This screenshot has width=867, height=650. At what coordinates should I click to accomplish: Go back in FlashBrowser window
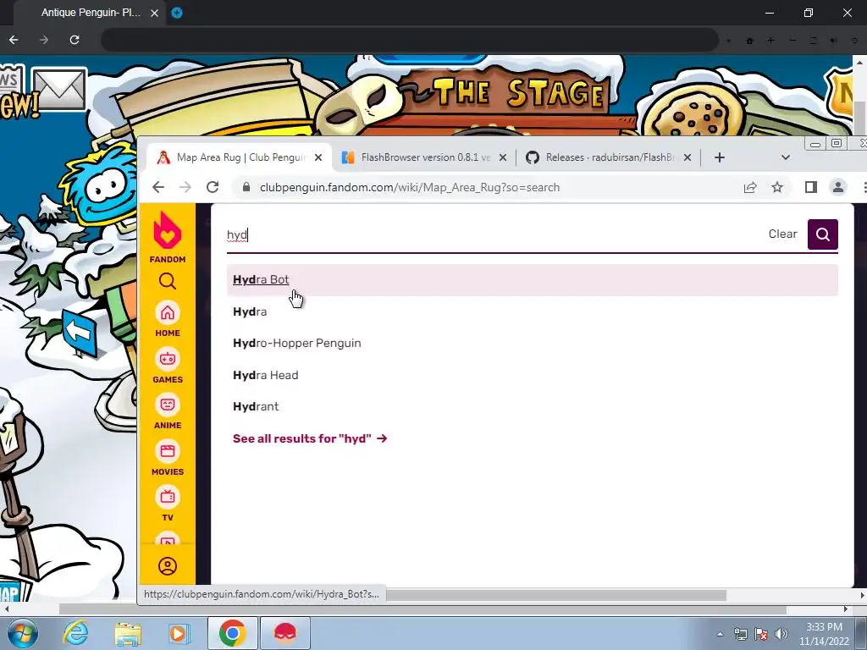(x=14, y=40)
